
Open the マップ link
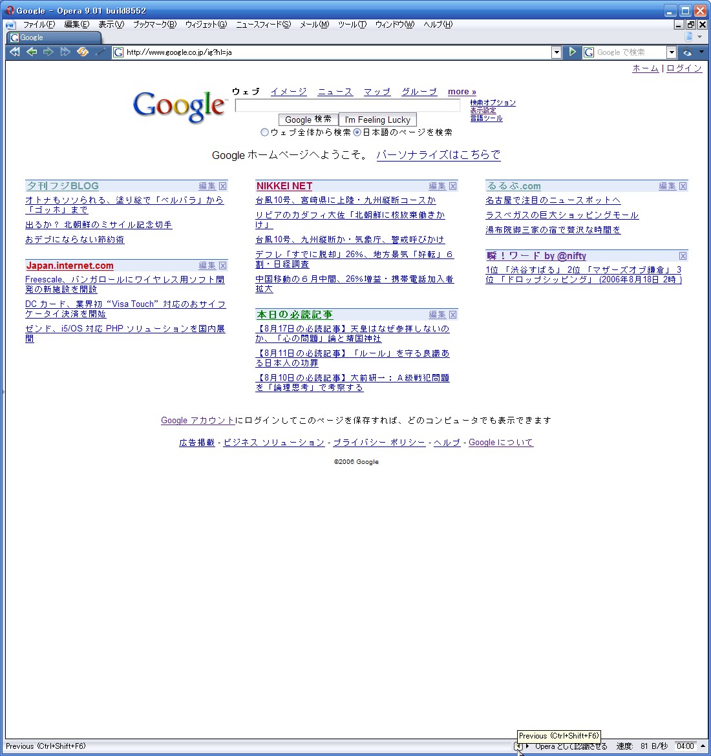pos(377,92)
